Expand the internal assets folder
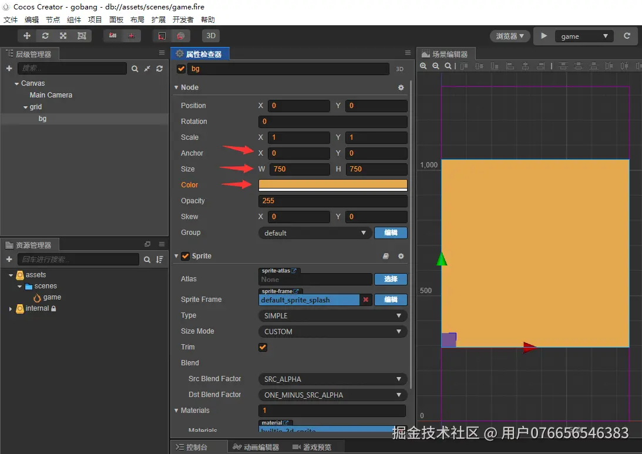This screenshot has height=454, width=642. (11, 309)
